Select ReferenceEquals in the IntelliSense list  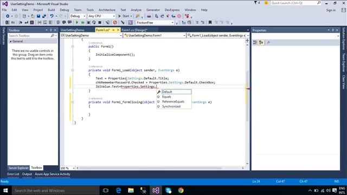point(174,101)
